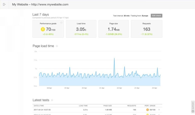Select the Load time summary card
This screenshot has height=115, width=195.
point(81,29)
